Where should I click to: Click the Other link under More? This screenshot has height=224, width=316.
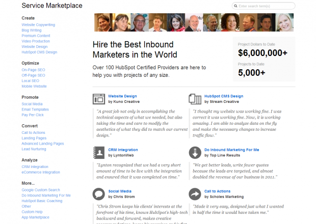pos(26,206)
